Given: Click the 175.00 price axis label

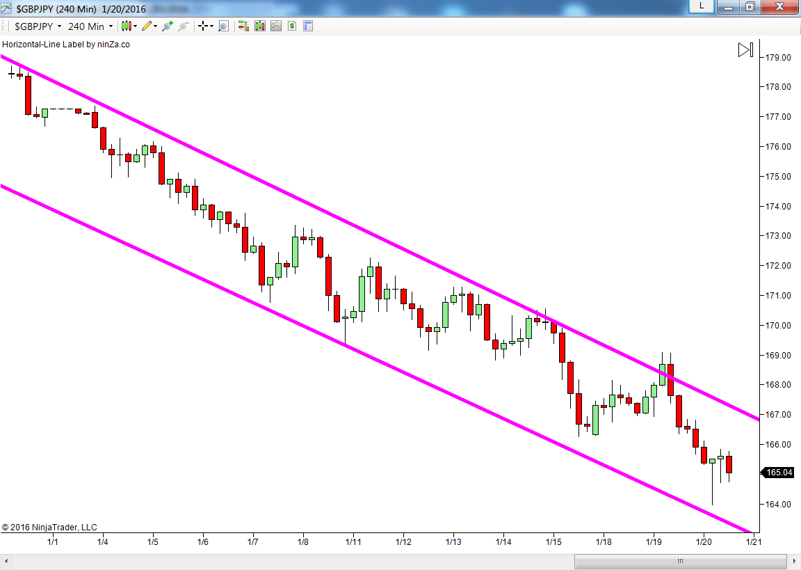Looking at the screenshot, I should (777, 176).
